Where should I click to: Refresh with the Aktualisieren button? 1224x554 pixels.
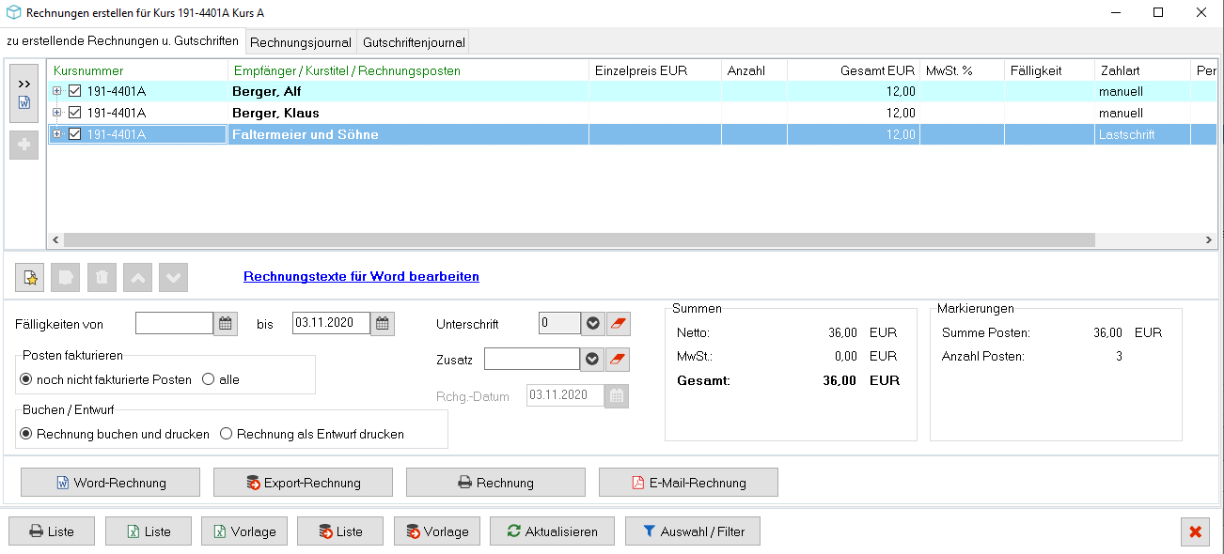click(553, 531)
